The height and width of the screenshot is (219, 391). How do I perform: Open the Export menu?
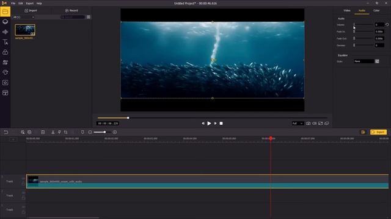(30, 4)
